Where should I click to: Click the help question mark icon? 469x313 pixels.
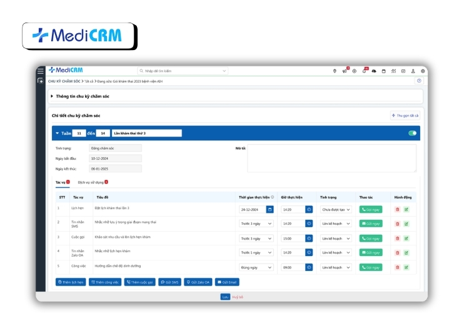[x=419, y=81]
